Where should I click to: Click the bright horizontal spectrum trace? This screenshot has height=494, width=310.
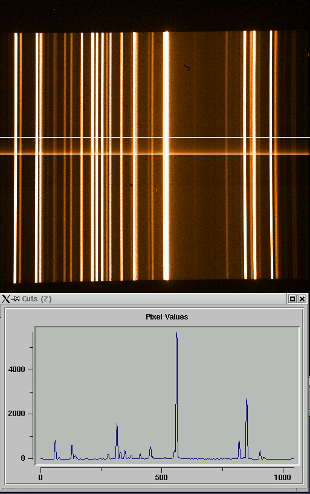(155, 153)
